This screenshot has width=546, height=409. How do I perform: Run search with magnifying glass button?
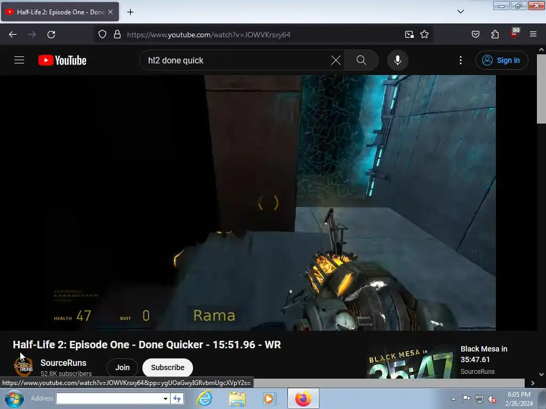pos(362,60)
